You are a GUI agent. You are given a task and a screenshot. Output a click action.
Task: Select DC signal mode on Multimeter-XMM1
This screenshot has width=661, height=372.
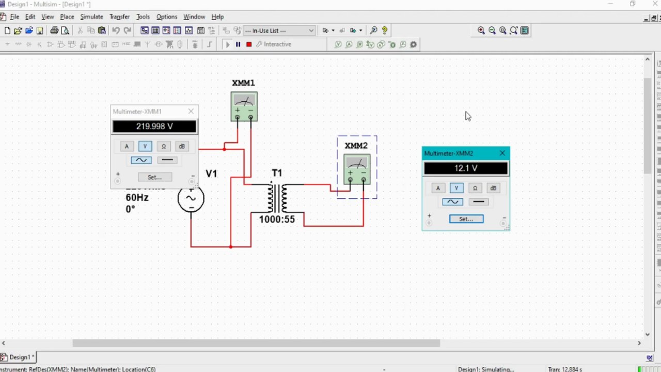pyautogui.click(x=167, y=160)
